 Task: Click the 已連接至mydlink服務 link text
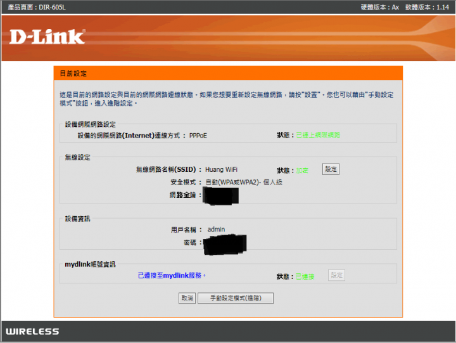(172, 275)
